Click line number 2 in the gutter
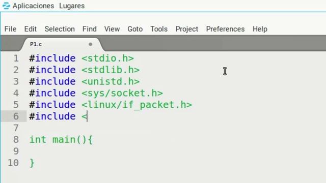Viewport: 326px width, 183px height. tap(16, 70)
